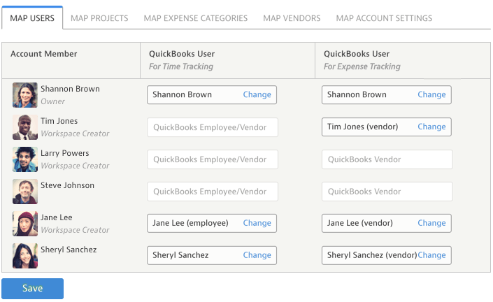Viewport: 493px width, 302px height.
Task: Go to the Map Vendors tab
Action: (292, 18)
